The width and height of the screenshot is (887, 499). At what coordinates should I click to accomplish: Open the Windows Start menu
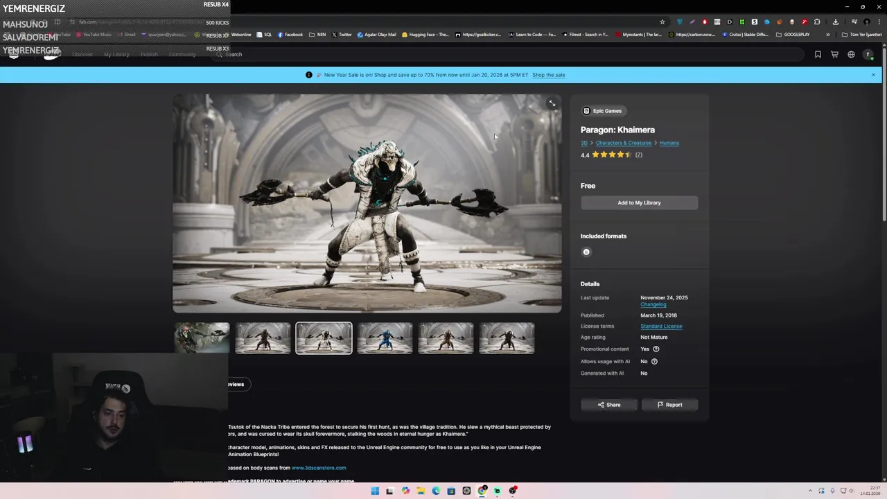(375, 491)
